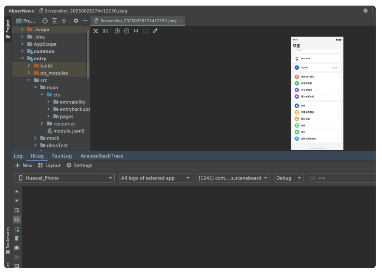Toggle the image grid display
The image size is (382, 274).
pyautogui.click(x=105, y=31)
